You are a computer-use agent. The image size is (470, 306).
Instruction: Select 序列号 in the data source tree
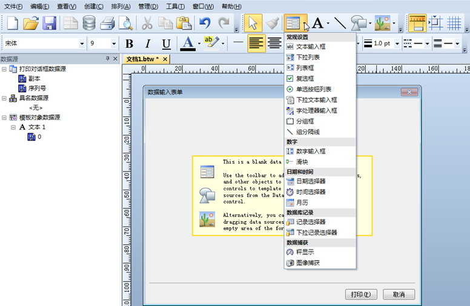(38, 88)
